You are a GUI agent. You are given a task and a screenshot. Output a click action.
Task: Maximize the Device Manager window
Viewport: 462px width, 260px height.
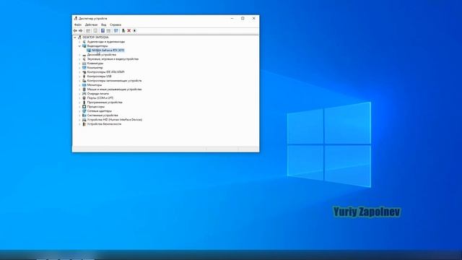tap(243, 18)
